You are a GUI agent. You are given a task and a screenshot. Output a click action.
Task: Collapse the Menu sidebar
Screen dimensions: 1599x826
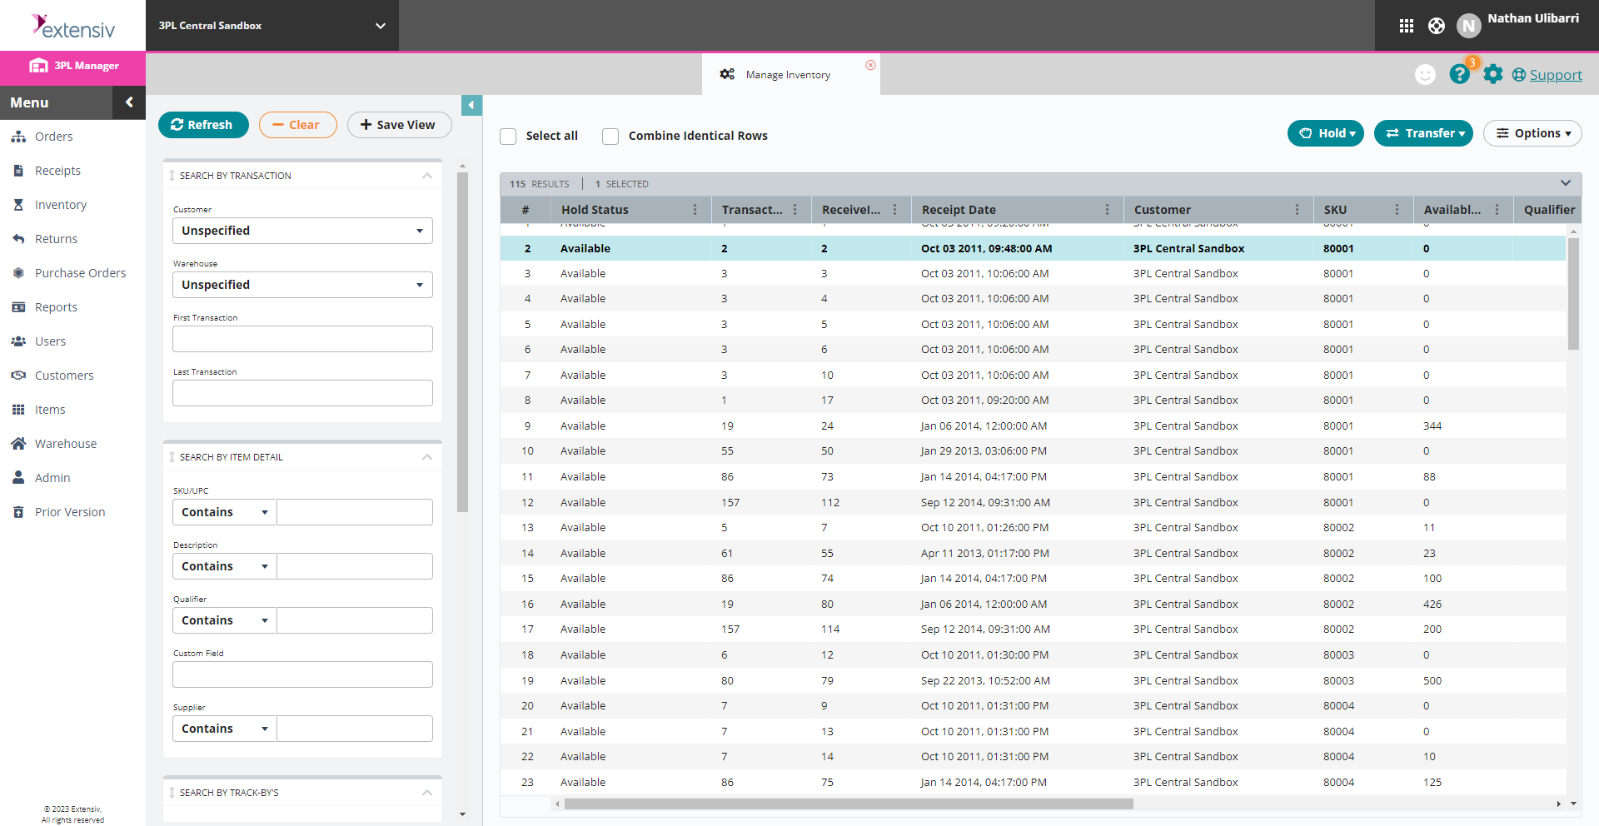coord(129,102)
